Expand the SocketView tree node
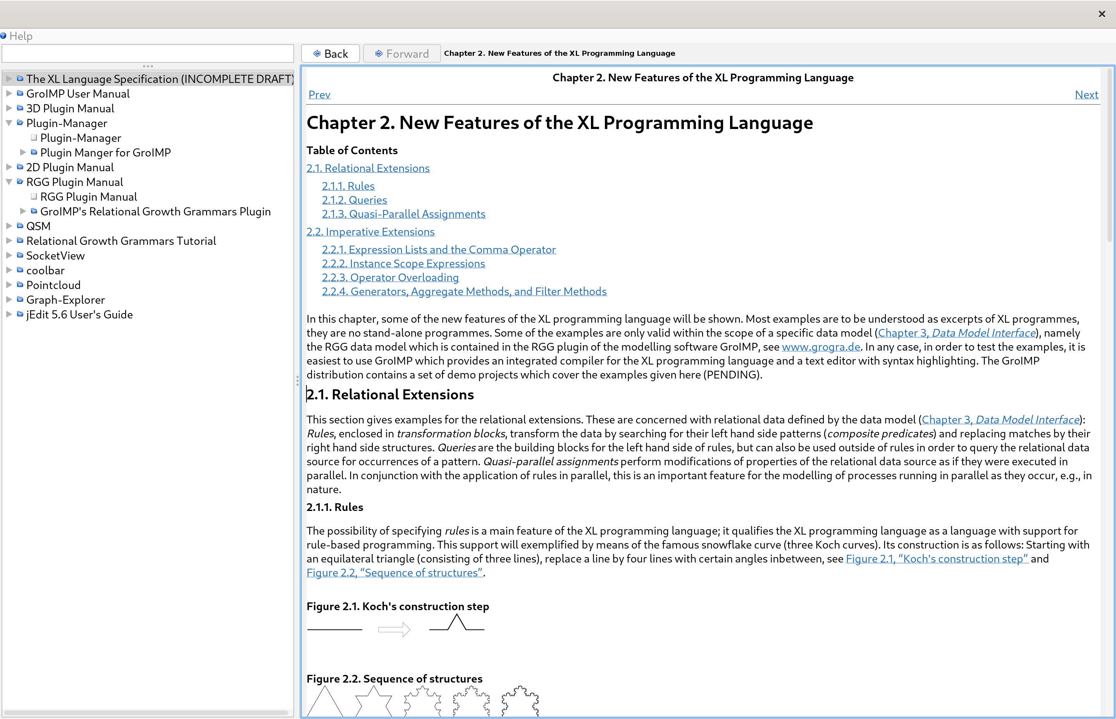The image size is (1116, 719). 9,255
